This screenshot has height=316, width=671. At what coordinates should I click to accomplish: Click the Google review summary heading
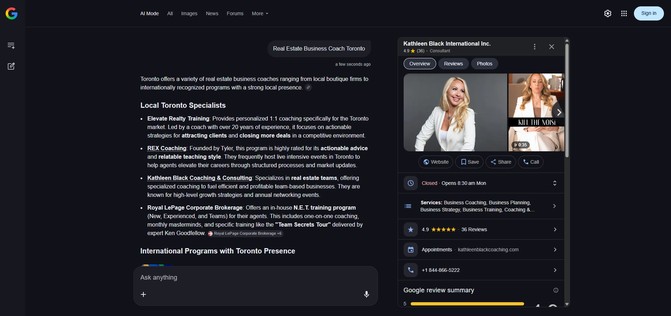click(x=439, y=290)
